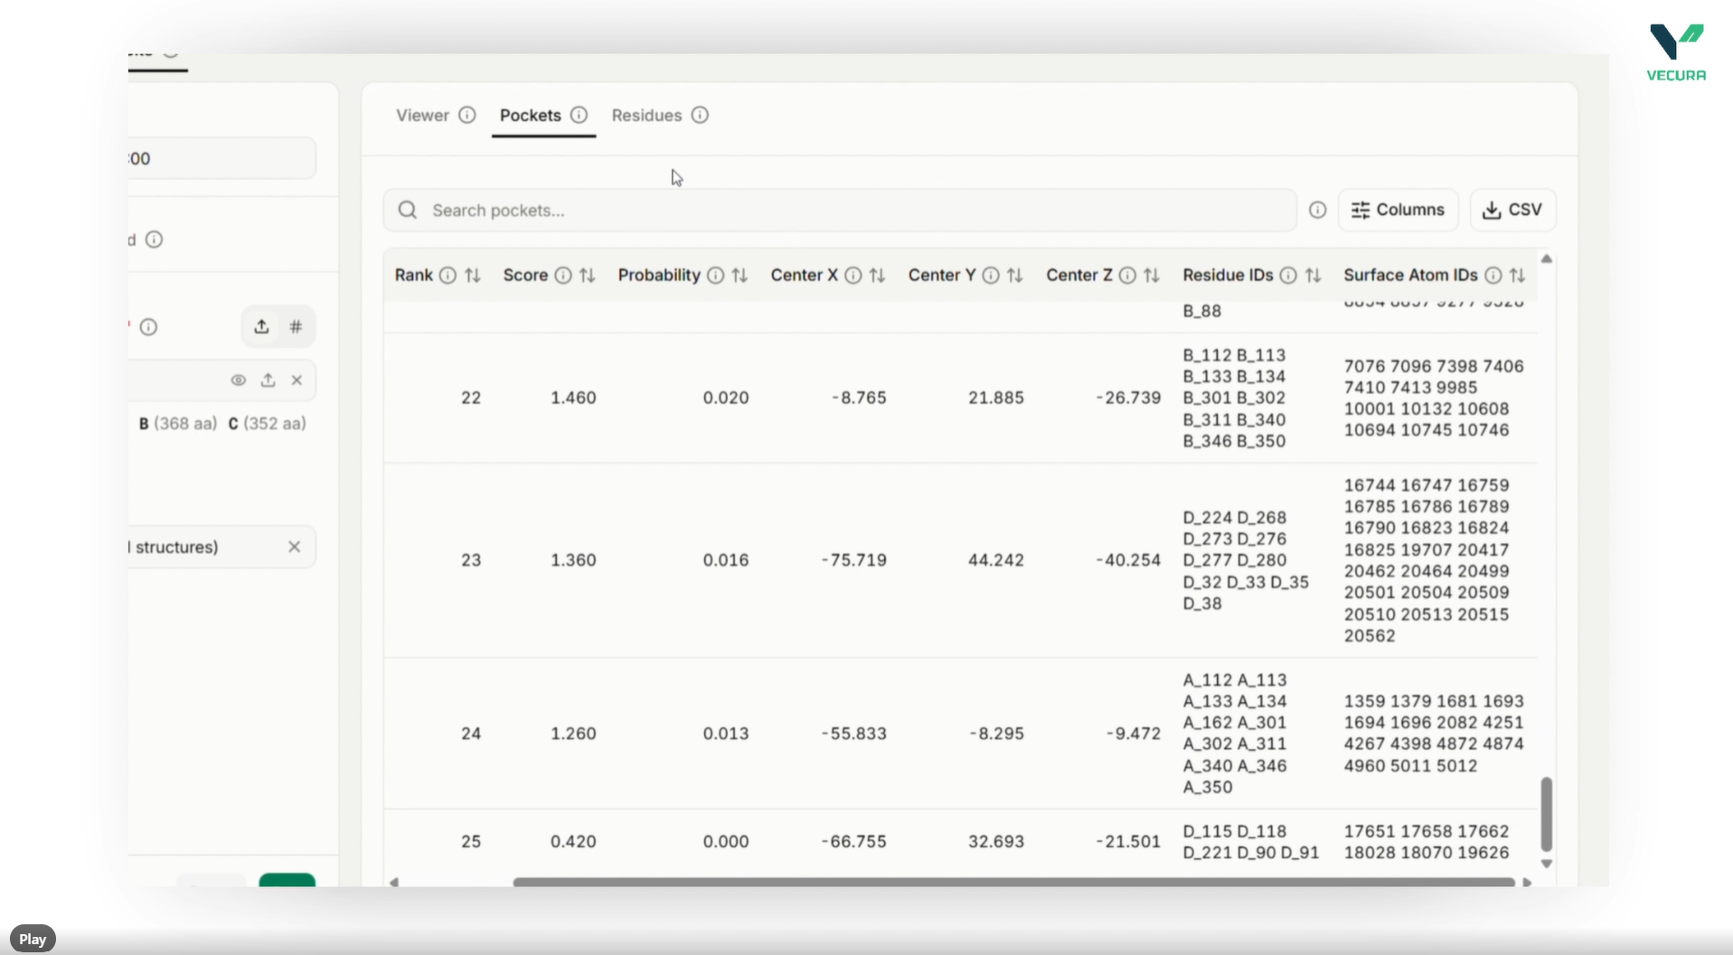Click the green button in left panel
The width and height of the screenshot is (1733, 955).
click(287, 880)
